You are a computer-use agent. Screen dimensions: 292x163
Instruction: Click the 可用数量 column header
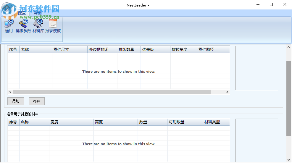coord(185,122)
